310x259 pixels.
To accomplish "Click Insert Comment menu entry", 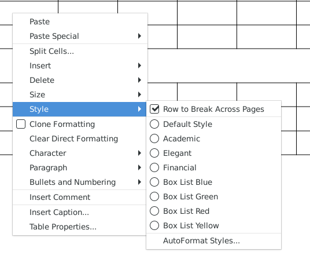I will coord(79,197).
